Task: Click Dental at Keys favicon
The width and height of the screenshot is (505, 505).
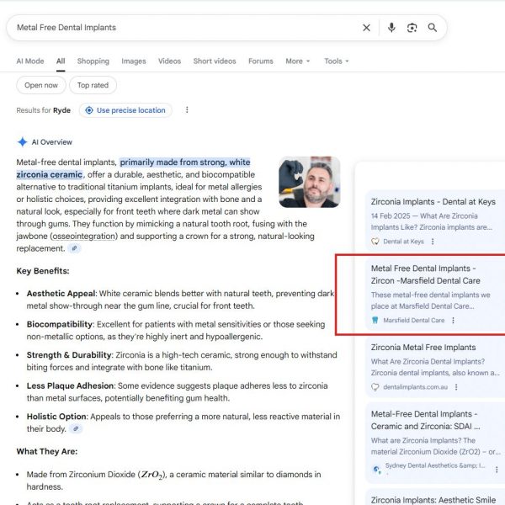Action: point(375,242)
